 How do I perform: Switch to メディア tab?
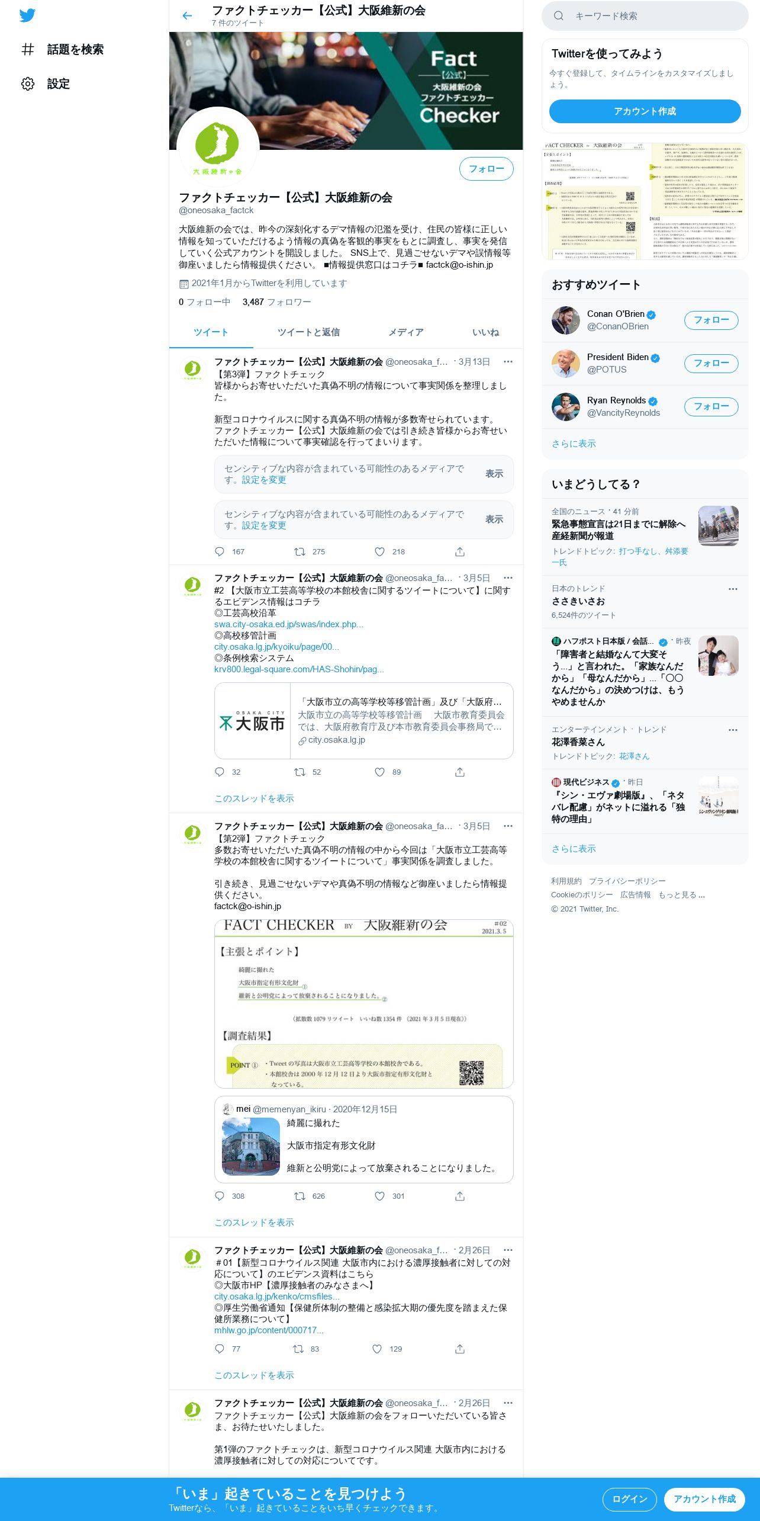(405, 332)
